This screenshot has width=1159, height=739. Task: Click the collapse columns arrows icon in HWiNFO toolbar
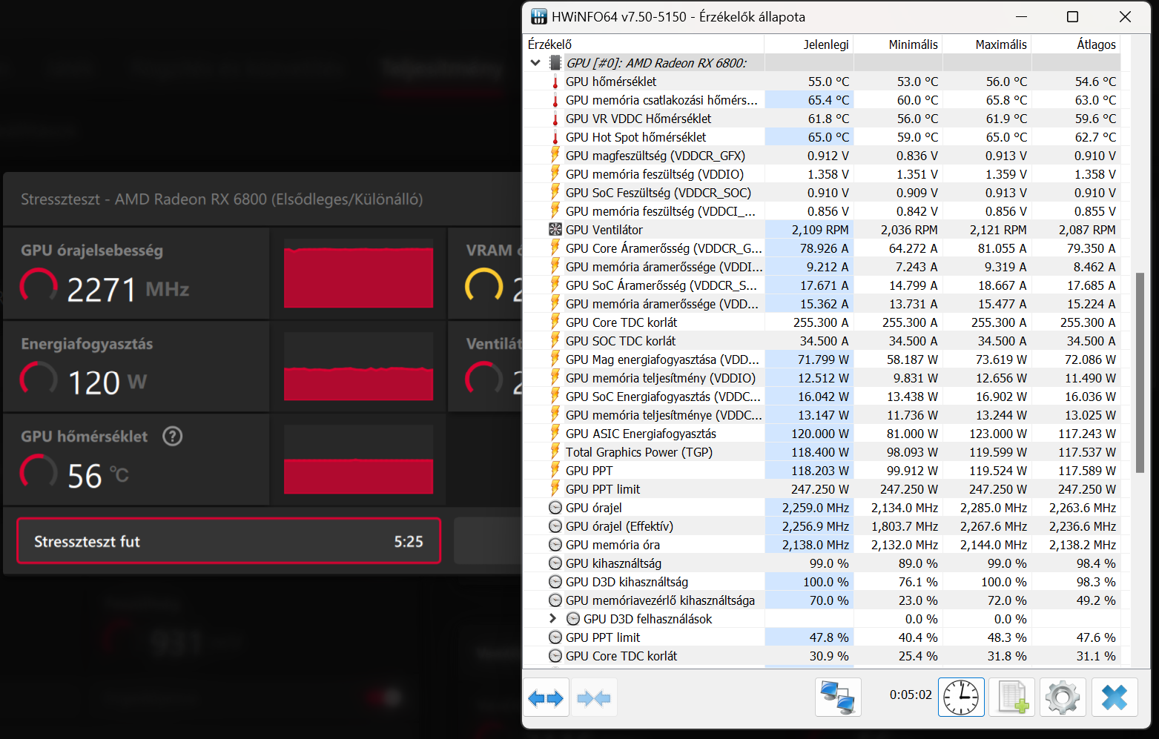coord(593,697)
